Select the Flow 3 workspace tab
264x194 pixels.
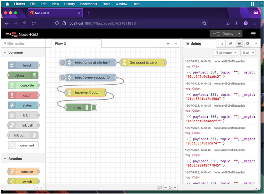(x=60, y=44)
